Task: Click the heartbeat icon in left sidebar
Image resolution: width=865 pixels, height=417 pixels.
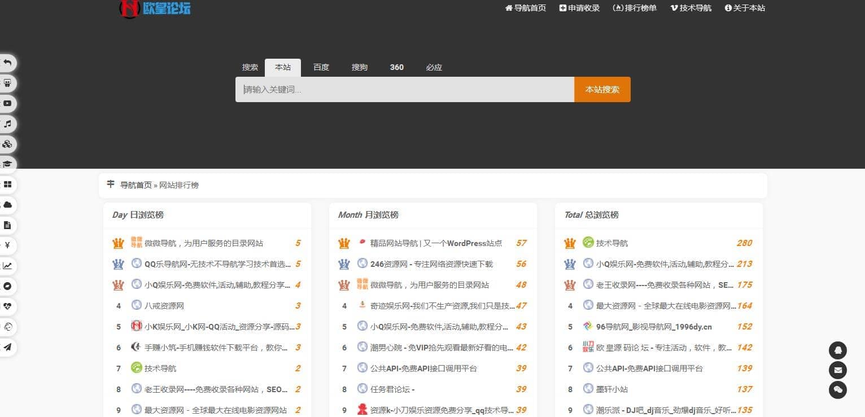Action: 7,306
